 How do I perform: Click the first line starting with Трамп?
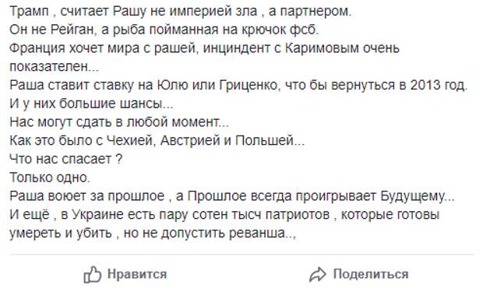click(x=181, y=12)
